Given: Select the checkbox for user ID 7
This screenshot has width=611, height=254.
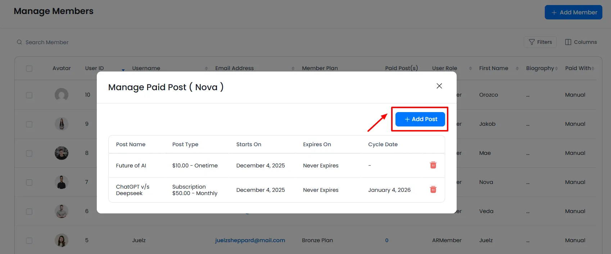Looking at the screenshot, I should coord(29,183).
